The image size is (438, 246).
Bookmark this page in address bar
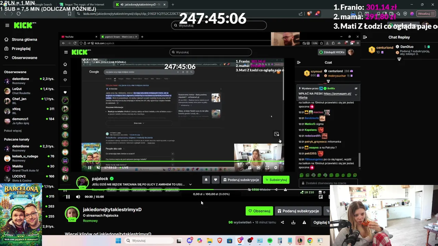[x=69, y=14]
